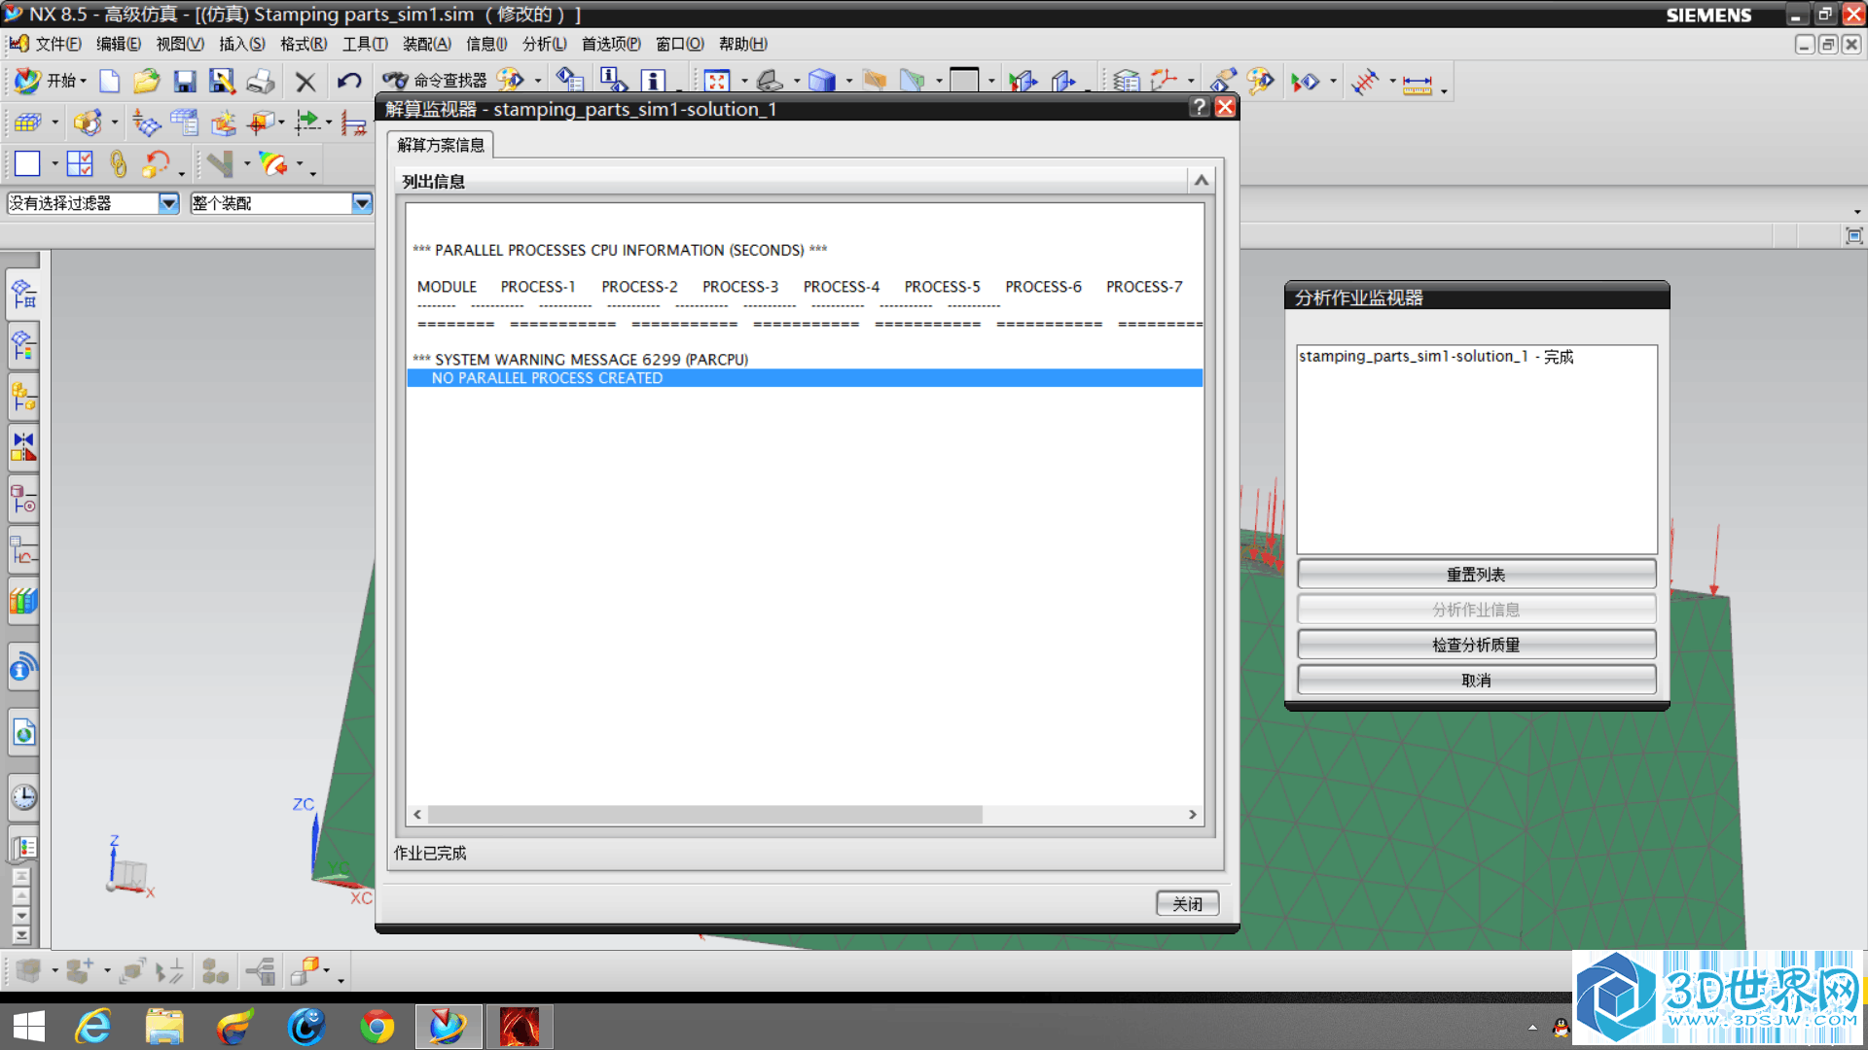
Task: Open the HD3D info tools sidebar tab
Action: pyautogui.click(x=24, y=668)
